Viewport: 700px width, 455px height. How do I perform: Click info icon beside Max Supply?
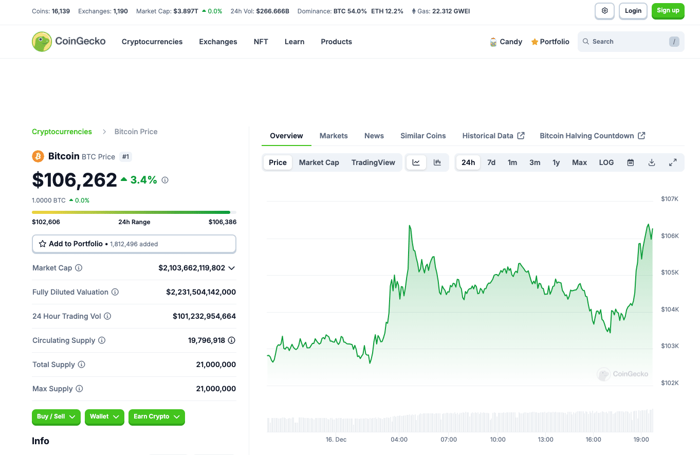[x=79, y=389]
